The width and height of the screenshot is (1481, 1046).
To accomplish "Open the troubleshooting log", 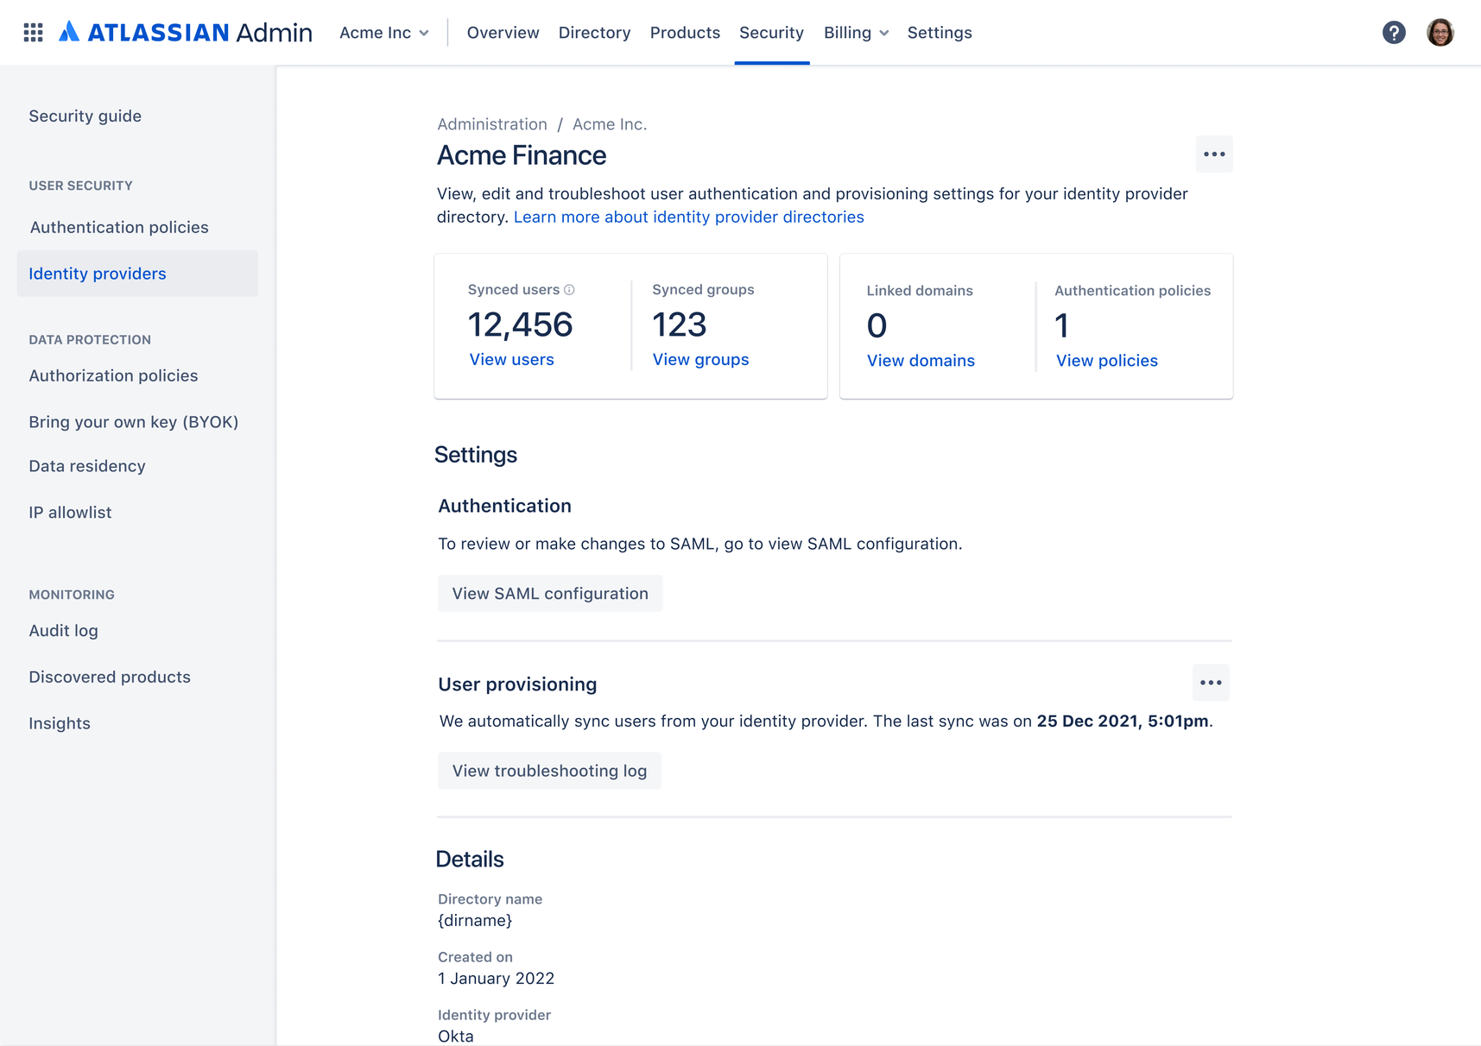I will click(x=549, y=770).
